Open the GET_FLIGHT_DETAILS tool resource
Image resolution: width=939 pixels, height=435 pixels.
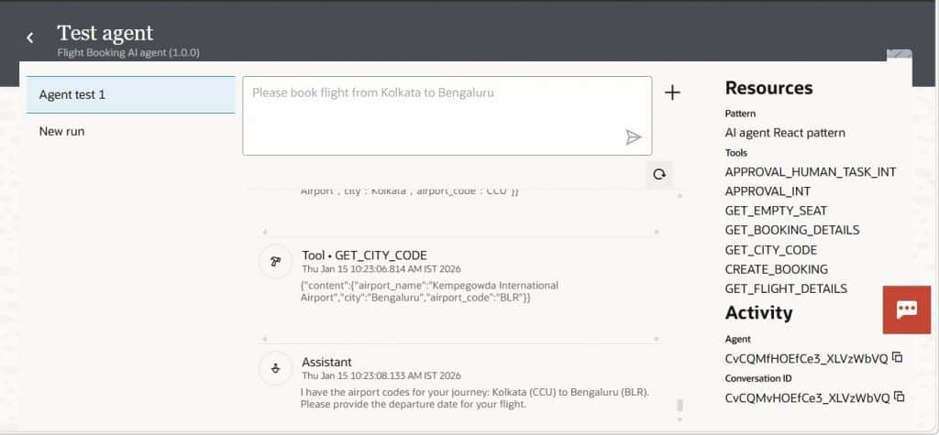(x=786, y=288)
